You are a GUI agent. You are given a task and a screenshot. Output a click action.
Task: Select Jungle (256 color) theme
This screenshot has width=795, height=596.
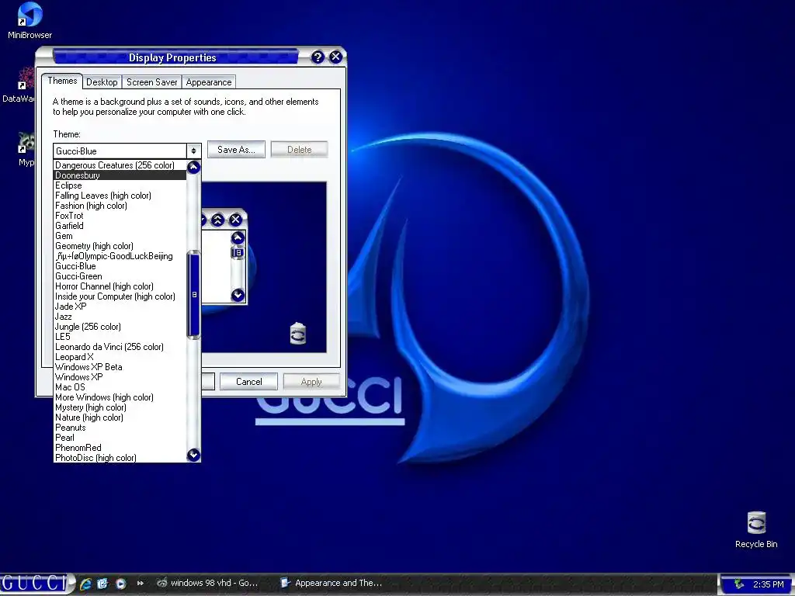tap(120, 327)
